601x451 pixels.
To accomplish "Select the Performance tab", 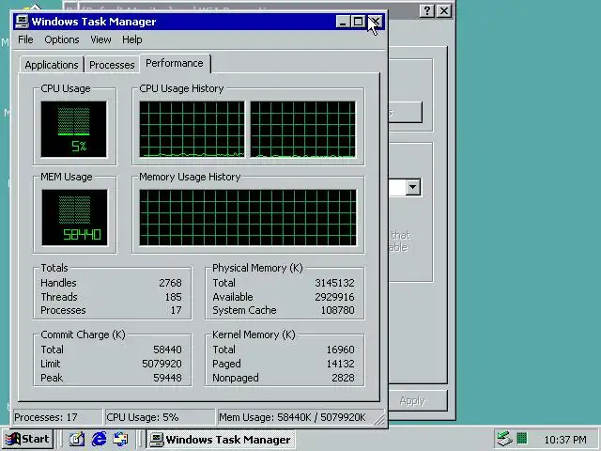I will tap(175, 63).
